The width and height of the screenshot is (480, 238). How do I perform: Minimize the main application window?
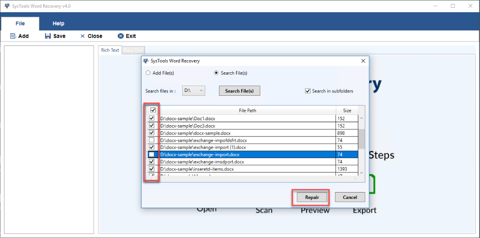[435, 6]
